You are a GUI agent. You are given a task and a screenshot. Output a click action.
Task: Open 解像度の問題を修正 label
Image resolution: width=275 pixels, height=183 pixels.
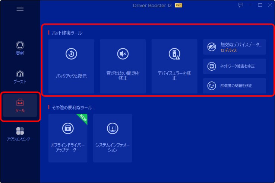coord(236,86)
